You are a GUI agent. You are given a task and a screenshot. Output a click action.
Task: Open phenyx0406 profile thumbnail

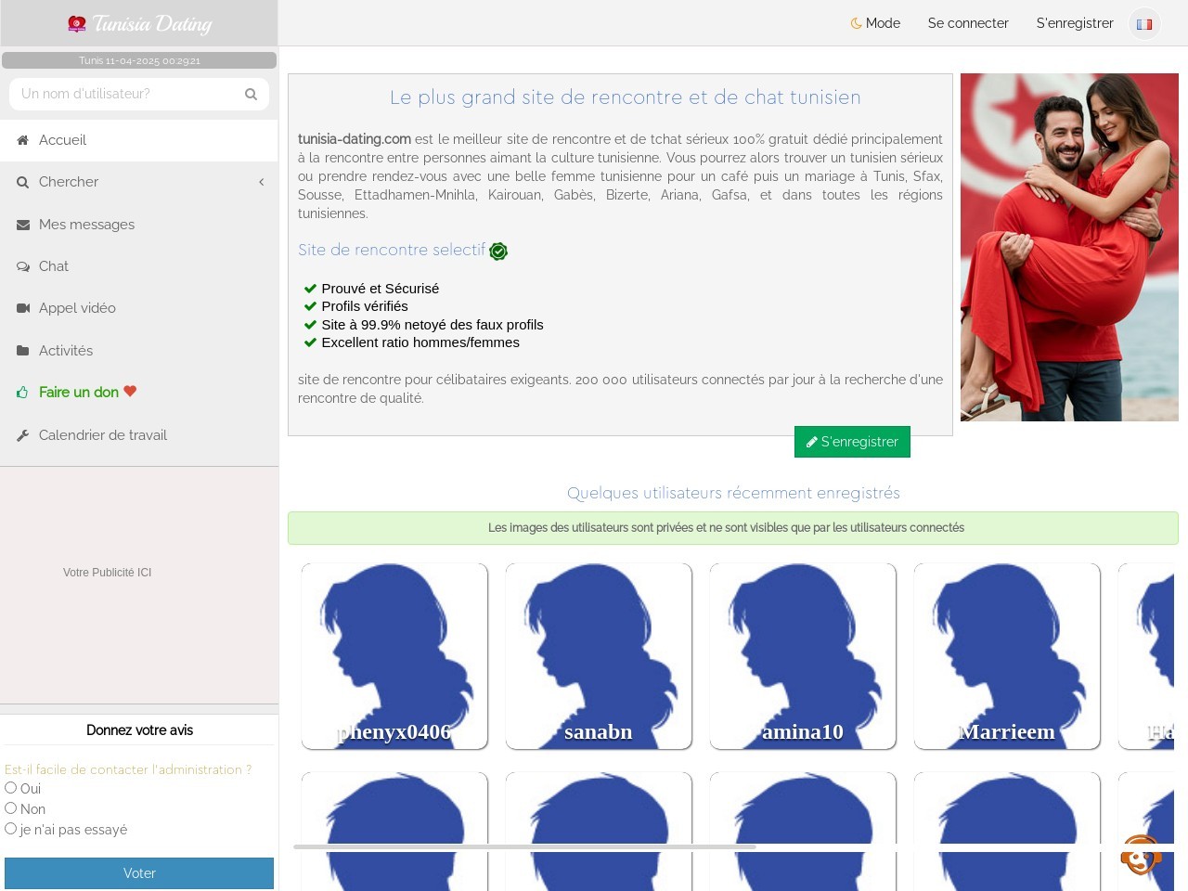(394, 656)
